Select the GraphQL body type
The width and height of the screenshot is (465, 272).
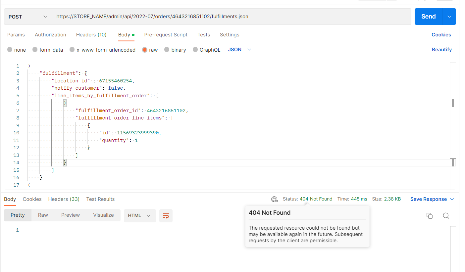click(206, 50)
